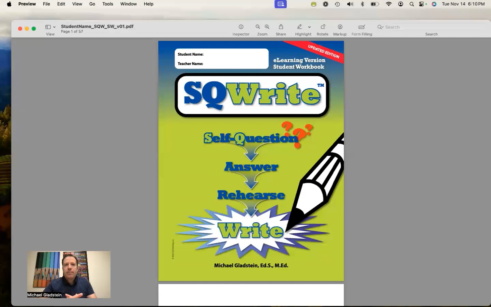The image size is (491, 307).
Task: Open the View options dropdown chevron
Action: 54,27
